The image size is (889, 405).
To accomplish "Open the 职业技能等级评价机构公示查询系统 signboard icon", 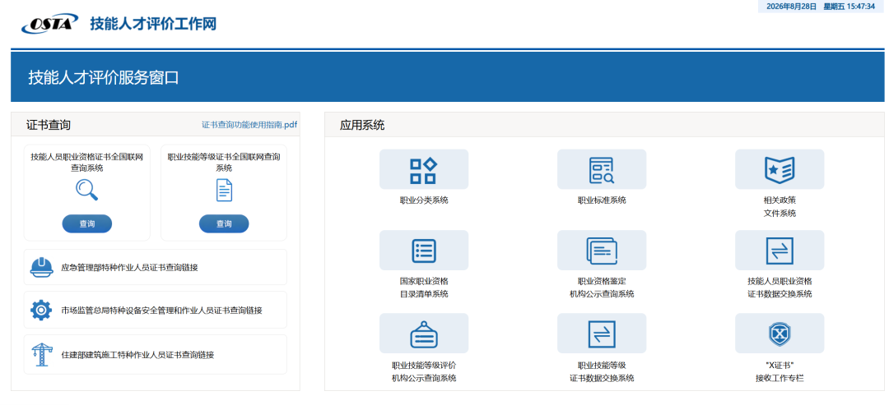I will tap(424, 334).
